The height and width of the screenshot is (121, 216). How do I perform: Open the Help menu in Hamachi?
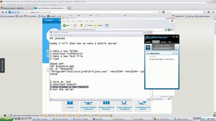pos(170,42)
